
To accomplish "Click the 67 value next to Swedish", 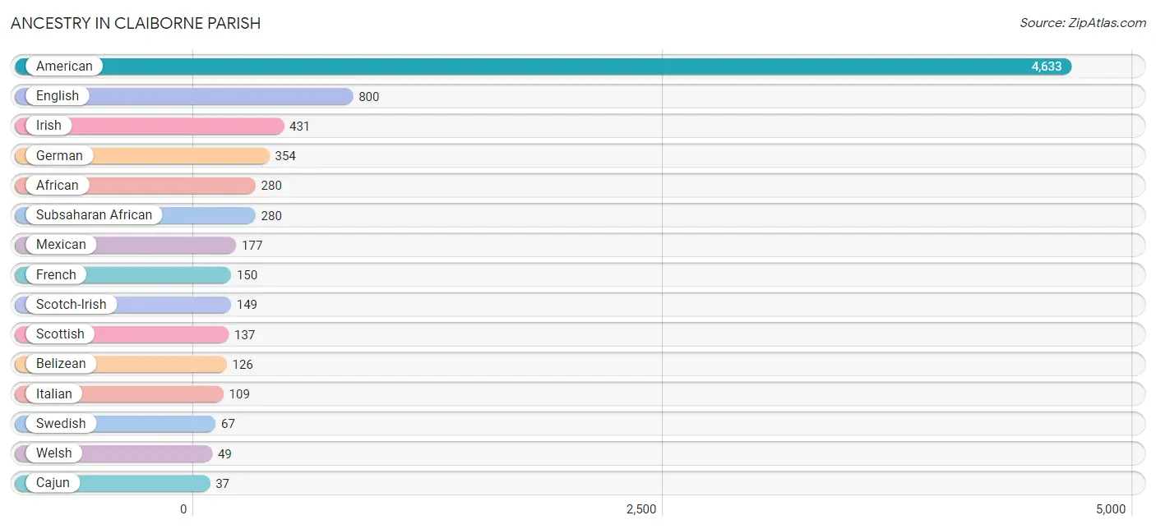I will tap(229, 424).
